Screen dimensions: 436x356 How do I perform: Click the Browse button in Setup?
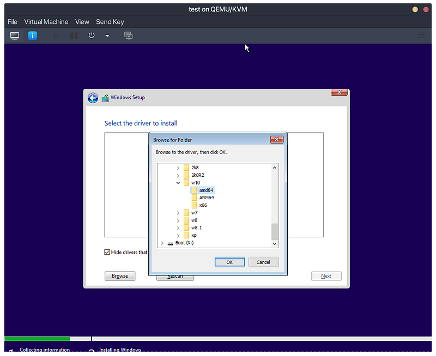(x=120, y=276)
